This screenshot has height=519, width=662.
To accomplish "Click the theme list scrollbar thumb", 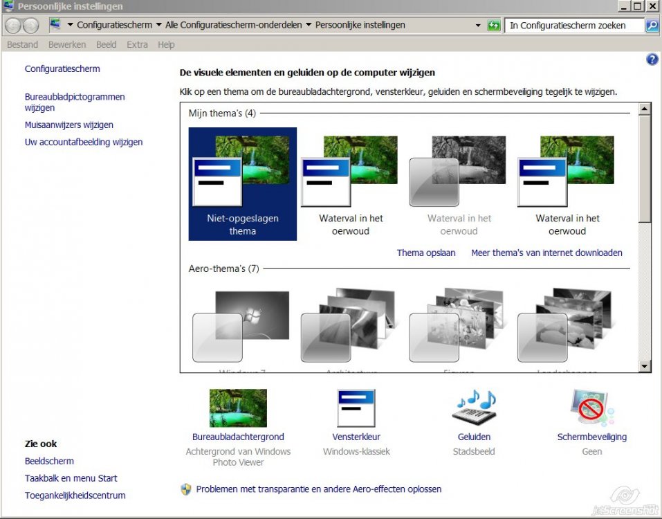I will click(644, 170).
